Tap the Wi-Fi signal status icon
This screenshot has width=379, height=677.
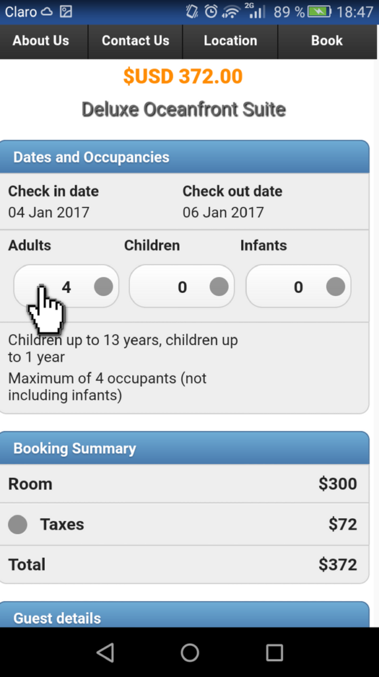tap(230, 12)
